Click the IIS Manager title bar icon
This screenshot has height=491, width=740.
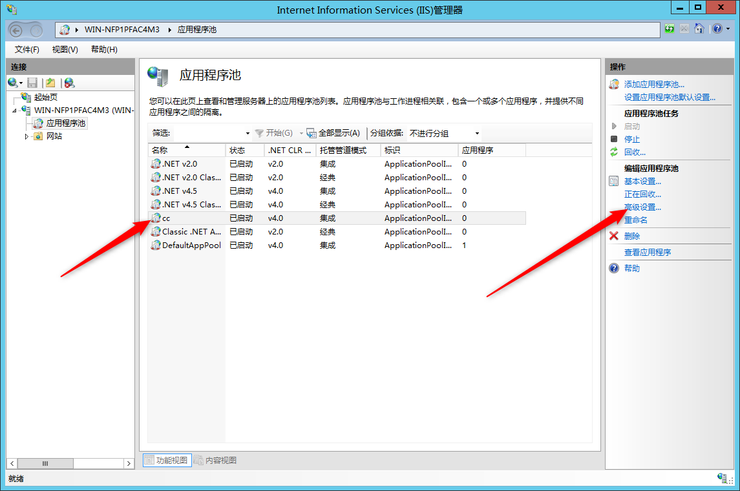(12, 9)
